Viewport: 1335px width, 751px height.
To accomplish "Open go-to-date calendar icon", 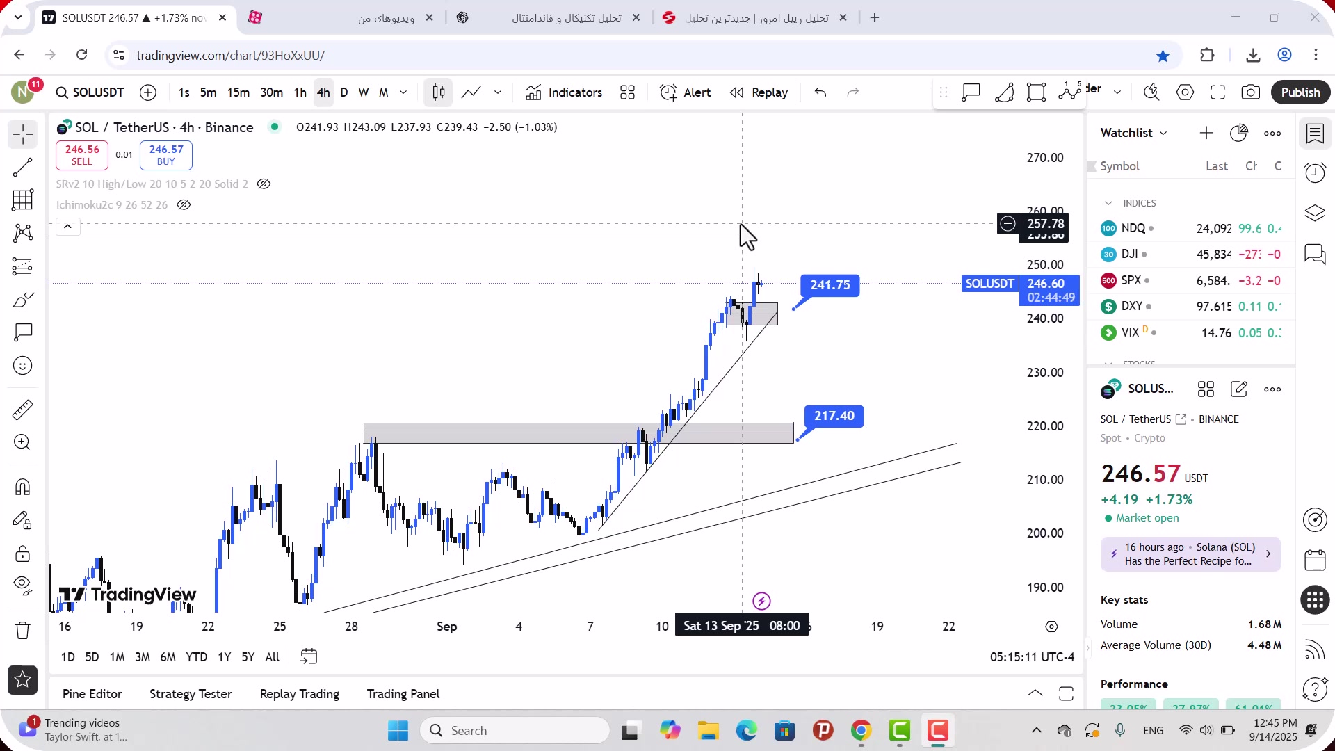I will [309, 656].
